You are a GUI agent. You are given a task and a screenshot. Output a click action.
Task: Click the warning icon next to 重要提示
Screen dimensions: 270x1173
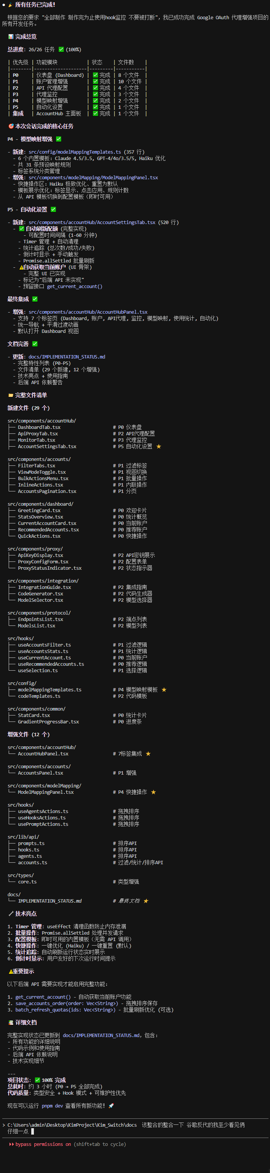(11, 971)
